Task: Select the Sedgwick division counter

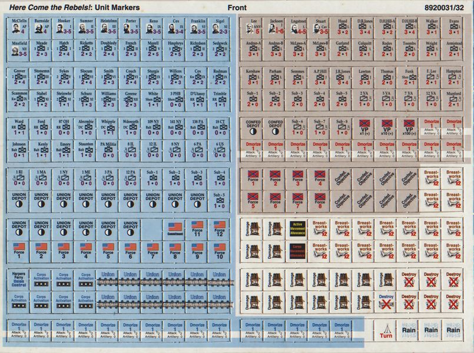Action: coord(220,50)
